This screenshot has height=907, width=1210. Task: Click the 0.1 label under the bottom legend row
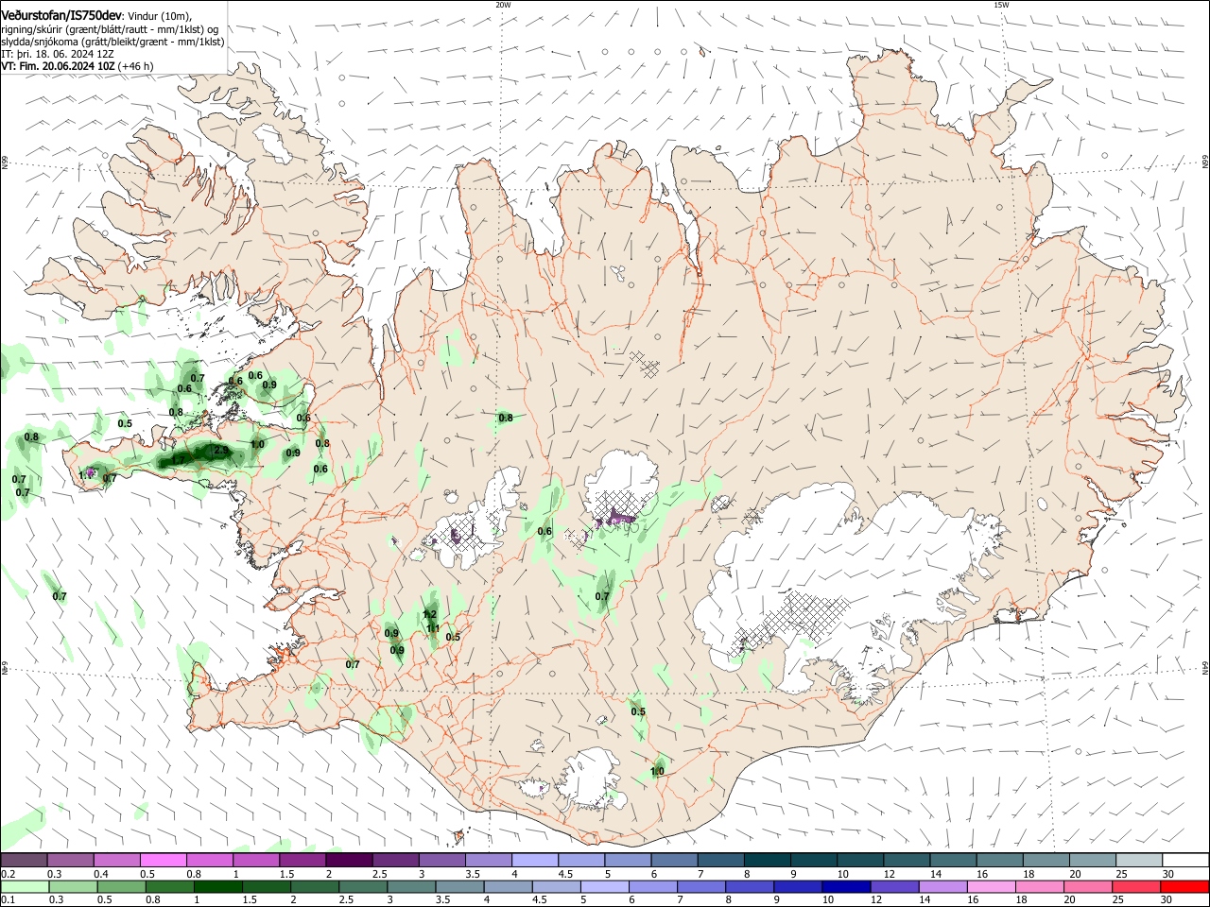pyautogui.click(x=8, y=900)
